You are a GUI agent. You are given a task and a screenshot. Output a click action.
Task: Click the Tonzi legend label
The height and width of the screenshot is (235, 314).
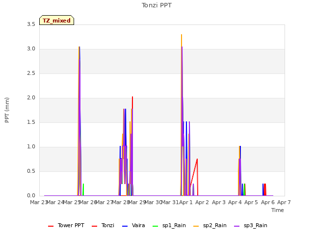point(108,225)
